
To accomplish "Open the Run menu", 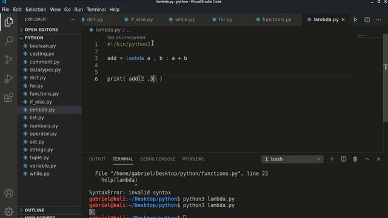I will pos(78,10).
